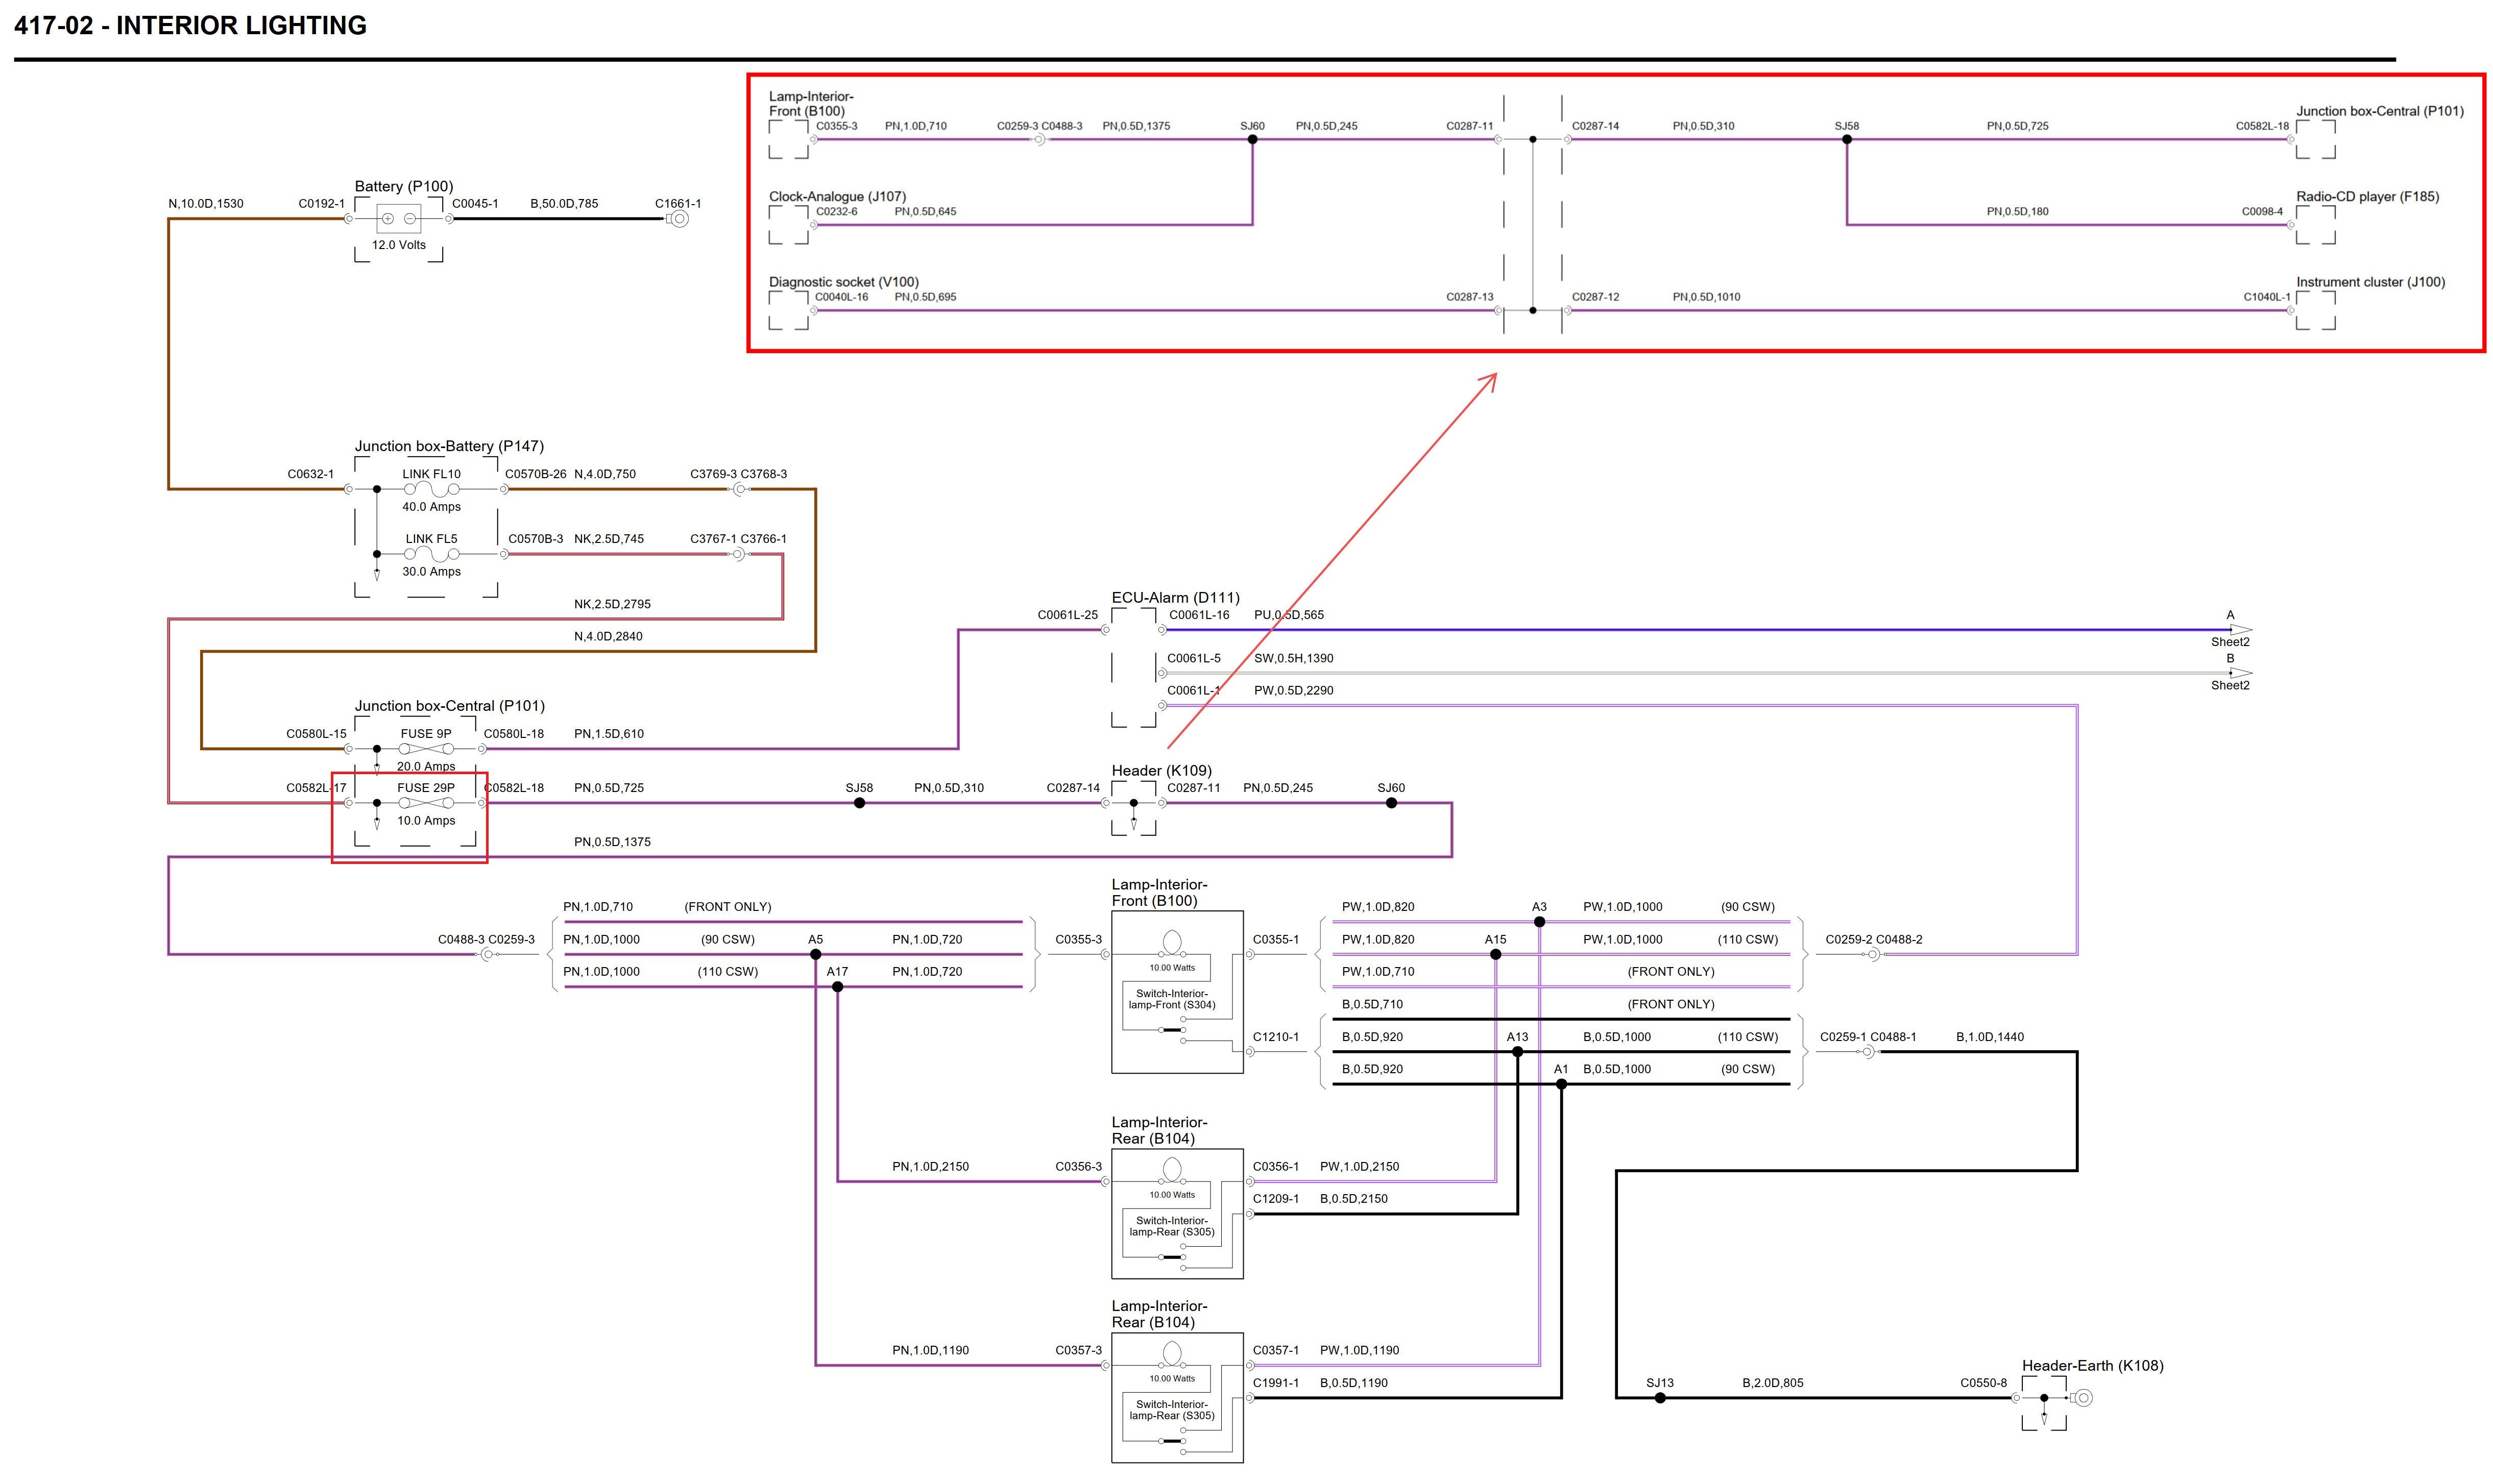This screenshot has width=2493, height=1484.
Task: Click the bulb in rear lamp fed by C0357-3
Action: click(x=1172, y=1353)
